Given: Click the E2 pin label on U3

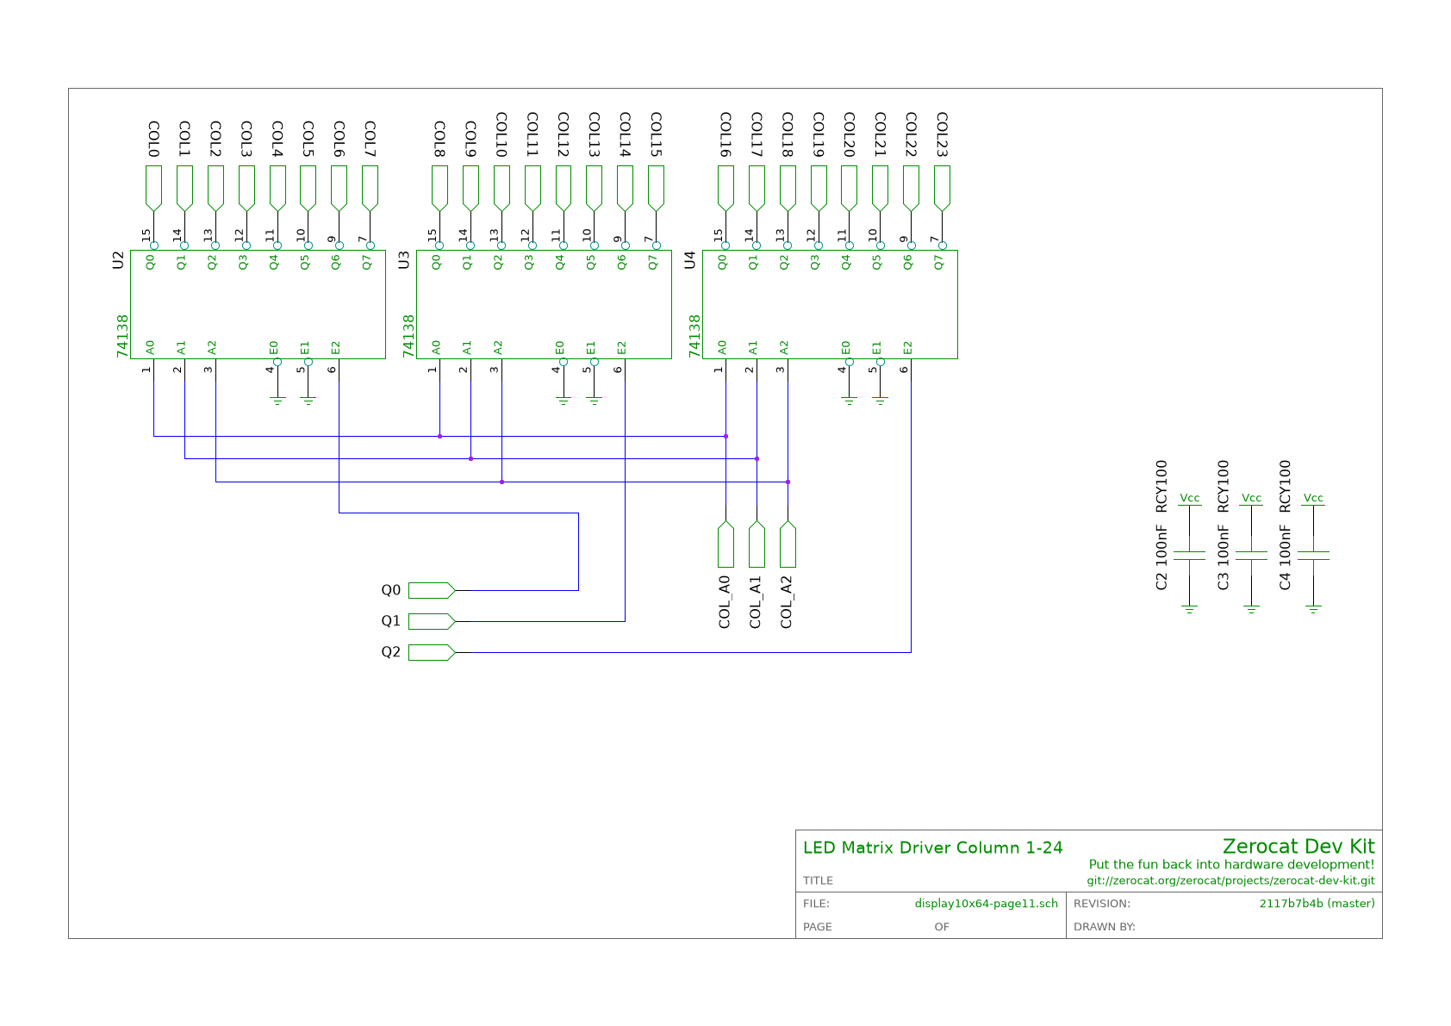Looking at the screenshot, I should pos(622,348).
